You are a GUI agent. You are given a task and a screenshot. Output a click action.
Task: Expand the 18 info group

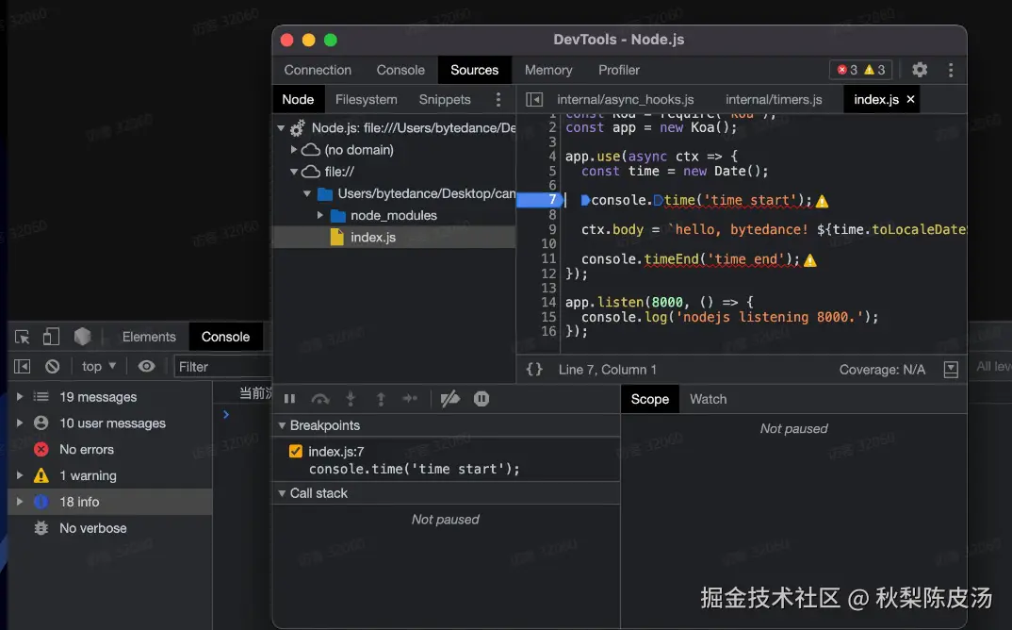pyautogui.click(x=20, y=502)
